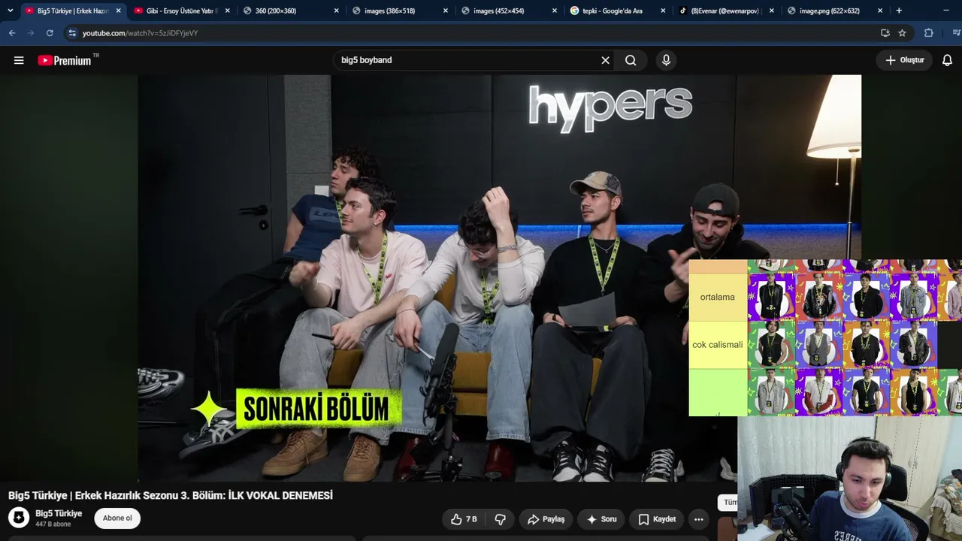Switch to the images (386×518) tab
This screenshot has width=962, height=541.
[400, 11]
